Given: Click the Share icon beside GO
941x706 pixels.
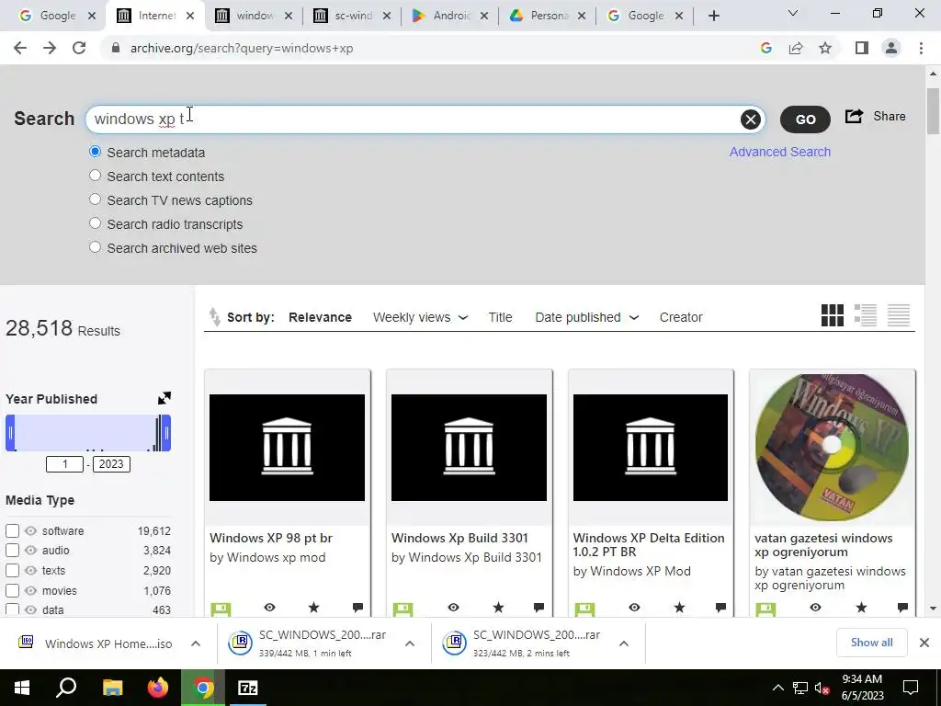Looking at the screenshot, I should [x=854, y=116].
